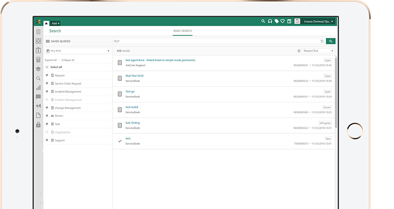Open the graduation cap sidebar icon
This screenshot has width=394, height=209.
click(x=38, y=69)
